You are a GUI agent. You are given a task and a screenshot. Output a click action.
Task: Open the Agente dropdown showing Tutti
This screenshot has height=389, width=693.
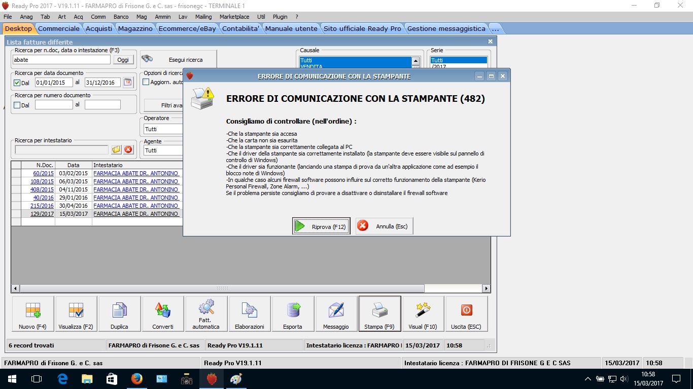[163, 150]
